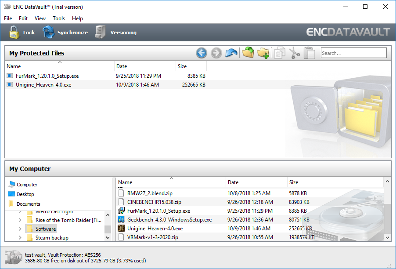Image resolution: width=396 pixels, height=269 pixels.
Task: Click file list scrollbar down arrow
Action: coord(387,237)
